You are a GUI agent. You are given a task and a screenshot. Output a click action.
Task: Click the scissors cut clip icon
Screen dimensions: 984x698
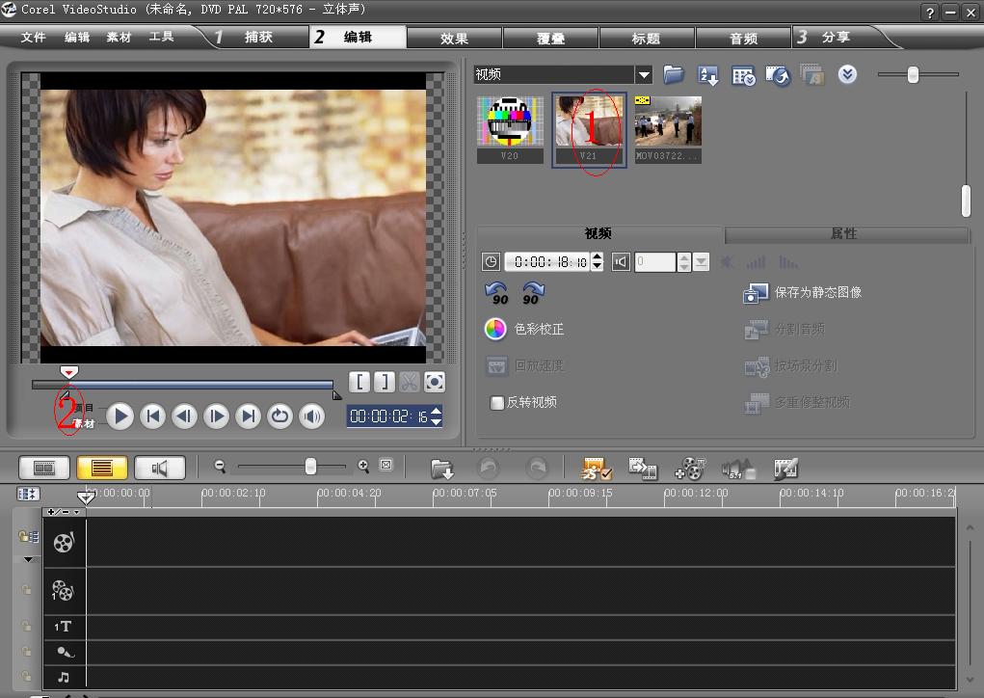pyautogui.click(x=409, y=382)
